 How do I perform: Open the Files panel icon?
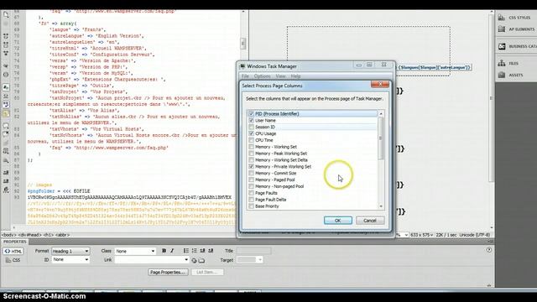coord(502,64)
